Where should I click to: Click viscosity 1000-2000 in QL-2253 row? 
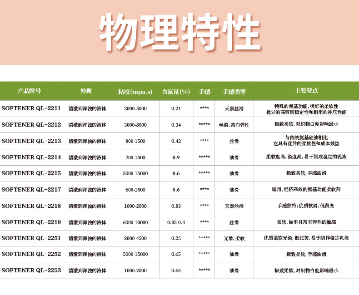135,270
